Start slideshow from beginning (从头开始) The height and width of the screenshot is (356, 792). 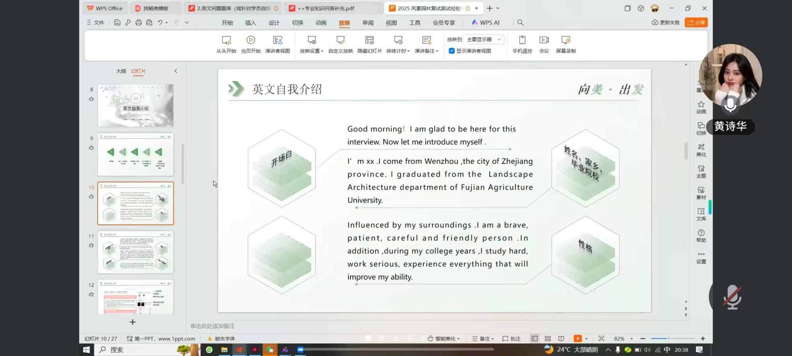[x=226, y=44]
